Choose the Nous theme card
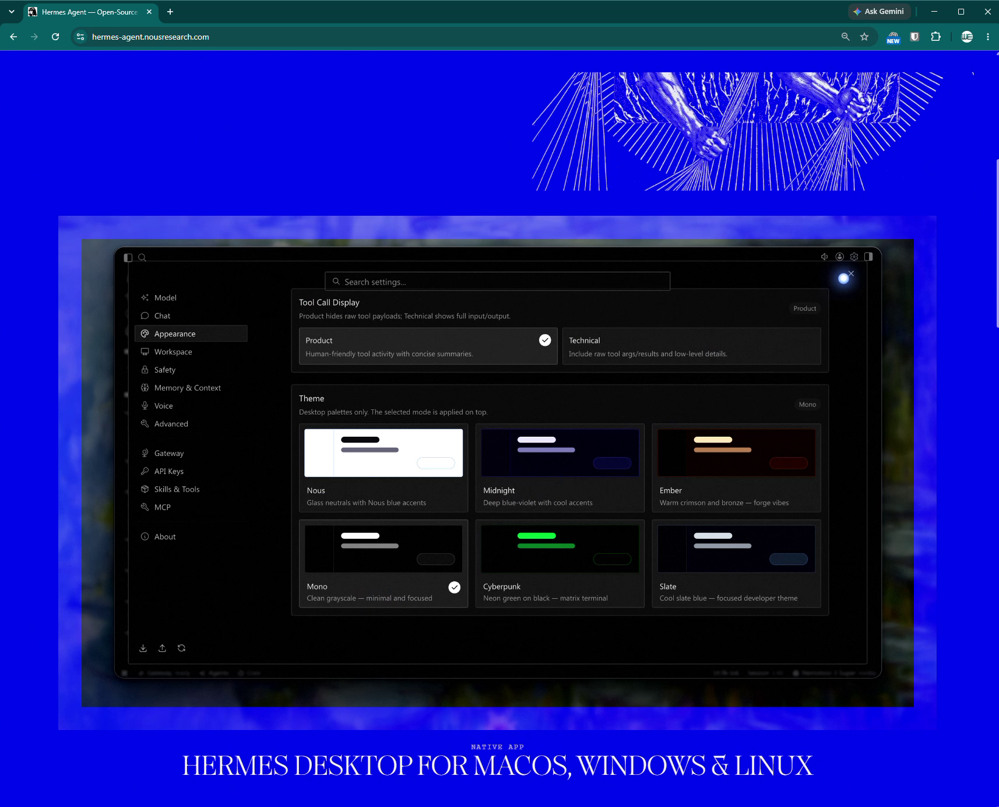The image size is (999, 807). pos(384,468)
